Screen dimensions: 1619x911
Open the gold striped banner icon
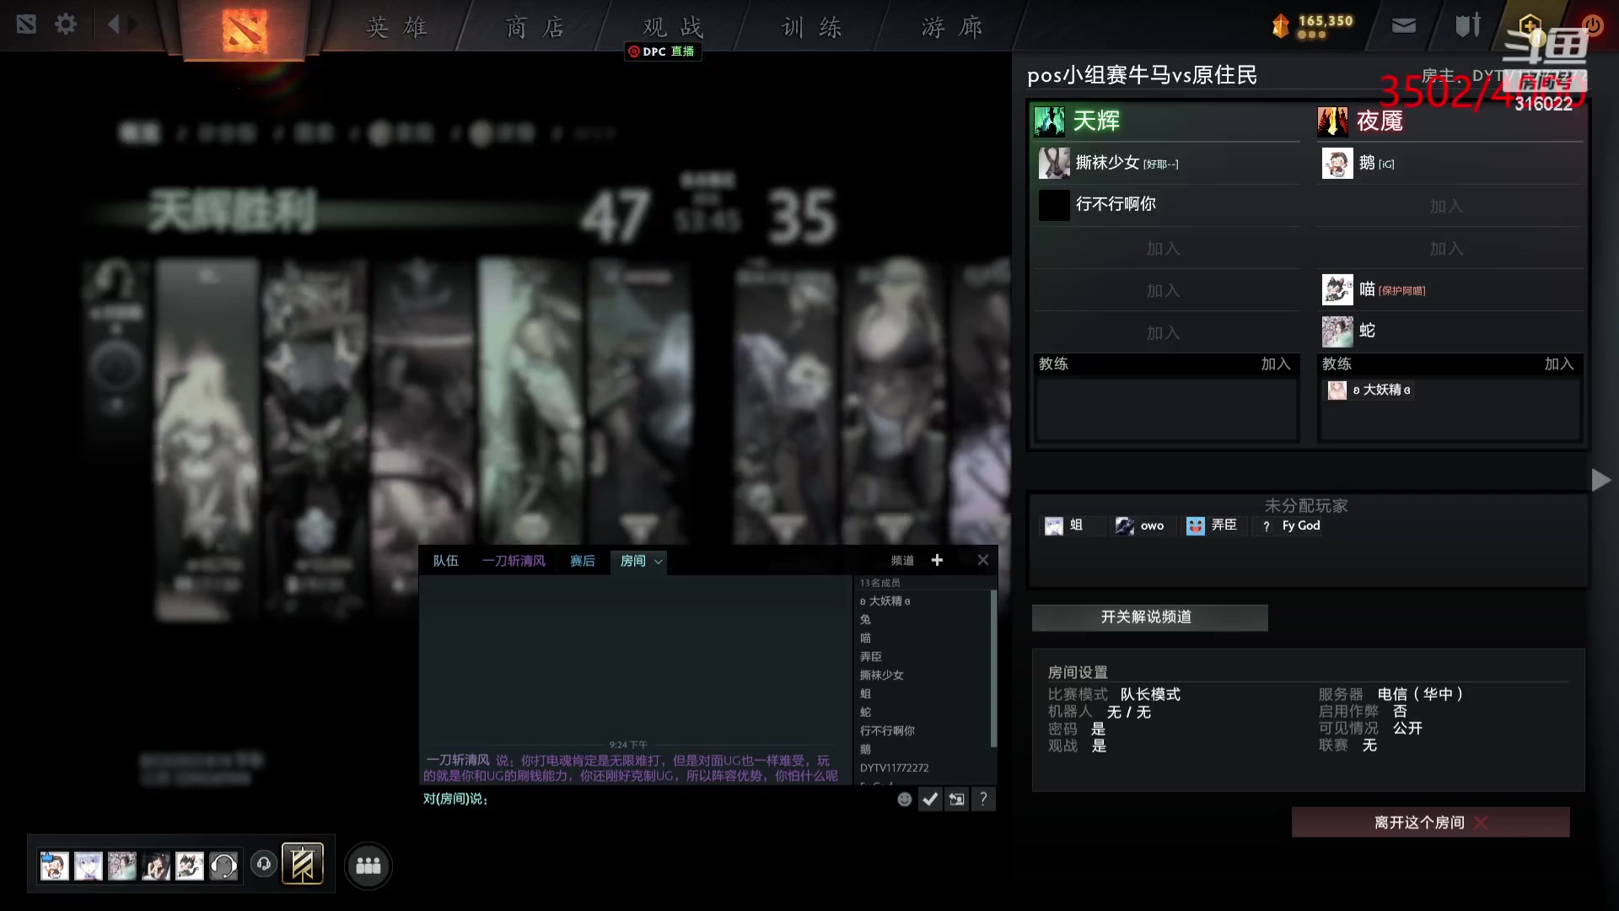tap(303, 865)
